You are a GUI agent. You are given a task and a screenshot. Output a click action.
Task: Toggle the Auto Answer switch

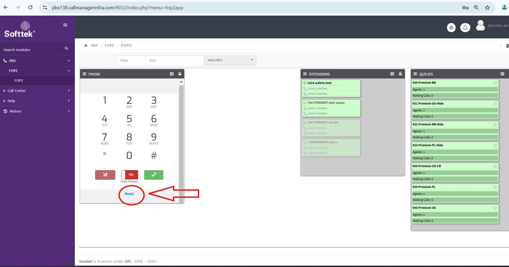(130, 175)
